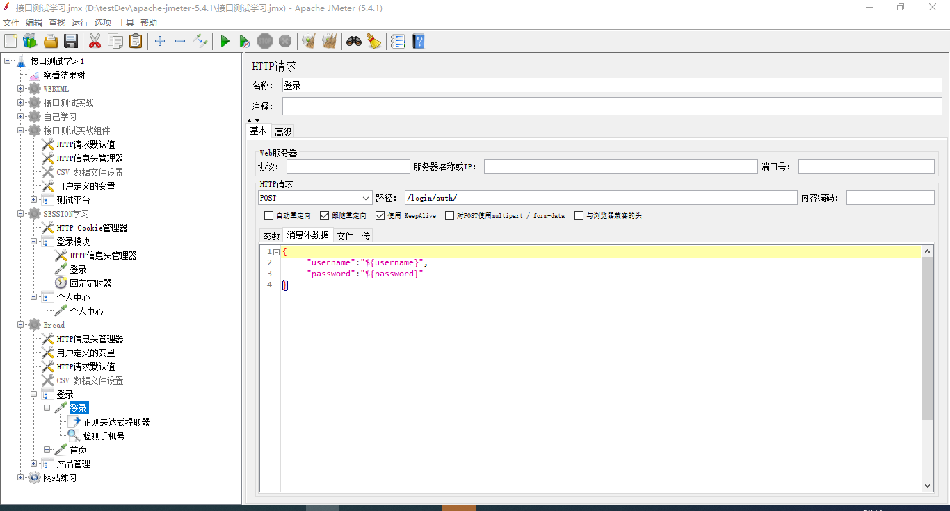Select the 消息体数据 tab
950x511 pixels.
coord(308,235)
